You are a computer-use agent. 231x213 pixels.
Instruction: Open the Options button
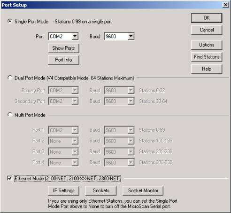[x=207, y=45]
